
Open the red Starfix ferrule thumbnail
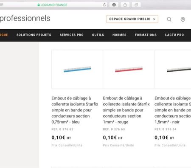click(x=129, y=69)
